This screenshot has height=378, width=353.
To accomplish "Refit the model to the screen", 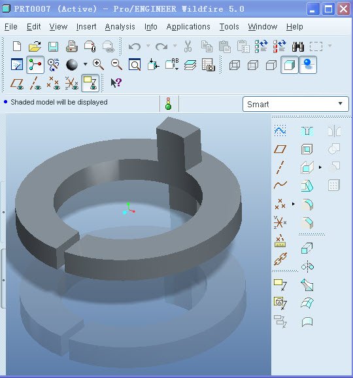I will click(135, 64).
